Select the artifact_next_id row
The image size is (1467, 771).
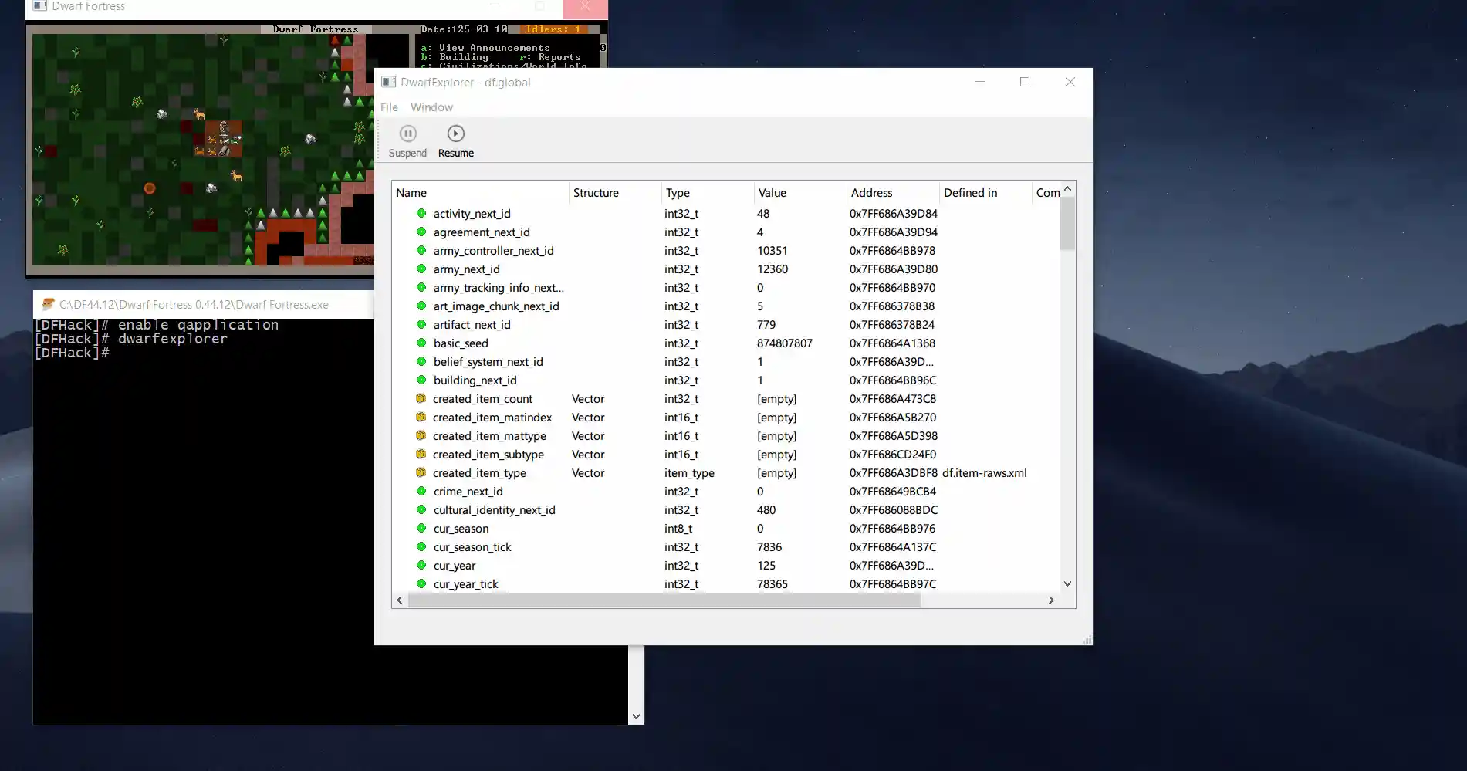click(472, 325)
